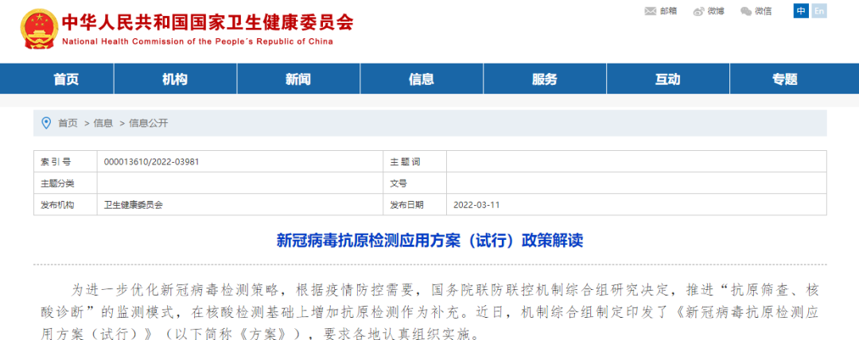Switch language to En English
This screenshot has width=859, height=340.
coord(818,10)
